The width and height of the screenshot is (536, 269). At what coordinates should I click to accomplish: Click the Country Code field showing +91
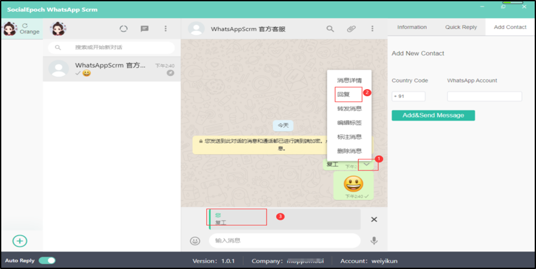coord(408,96)
